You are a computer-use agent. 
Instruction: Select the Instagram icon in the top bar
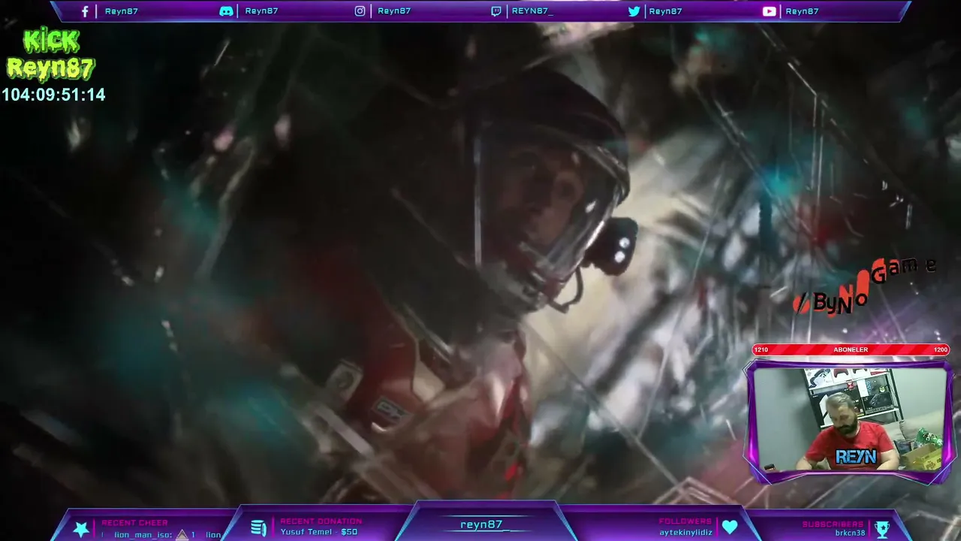360,11
